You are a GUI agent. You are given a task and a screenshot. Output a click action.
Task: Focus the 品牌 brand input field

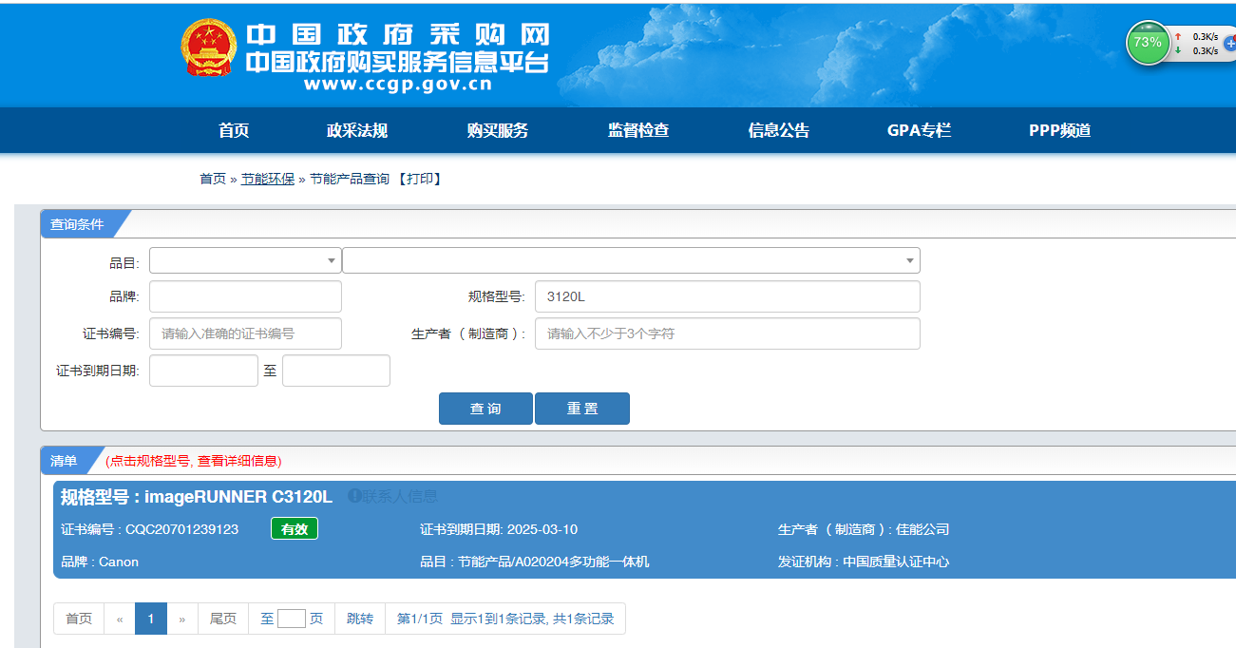click(245, 296)
